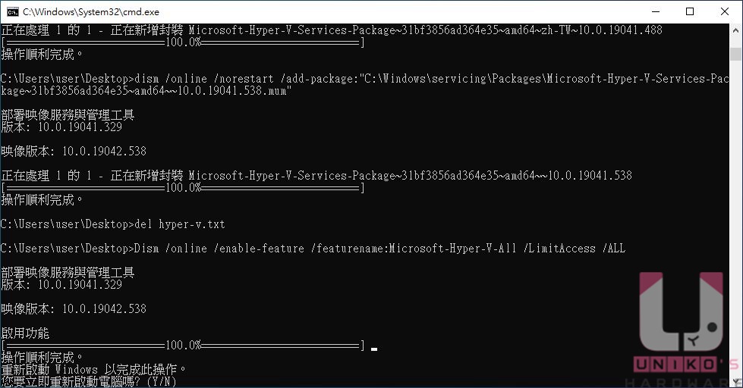Screen dimensions: 743x388
Task: Minimize the cmd.exe window
Action: 656,12
